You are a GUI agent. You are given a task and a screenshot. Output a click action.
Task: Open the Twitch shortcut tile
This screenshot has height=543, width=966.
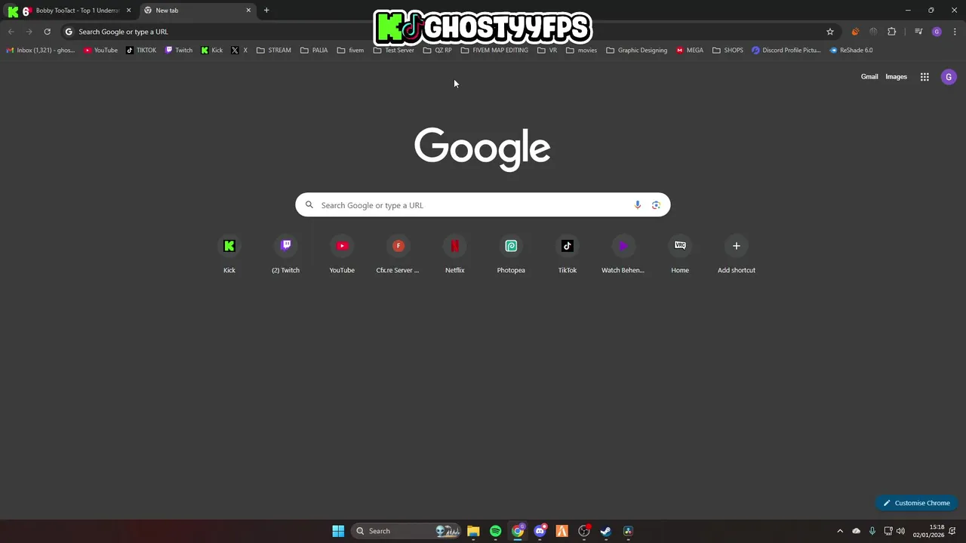(x=285, y=255)
